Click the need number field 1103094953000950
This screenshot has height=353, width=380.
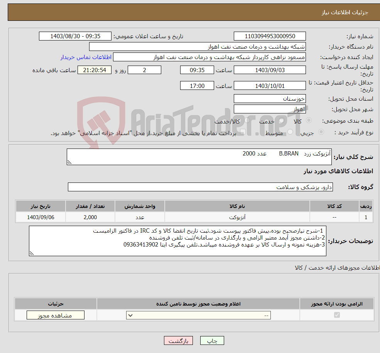(270, 36)
